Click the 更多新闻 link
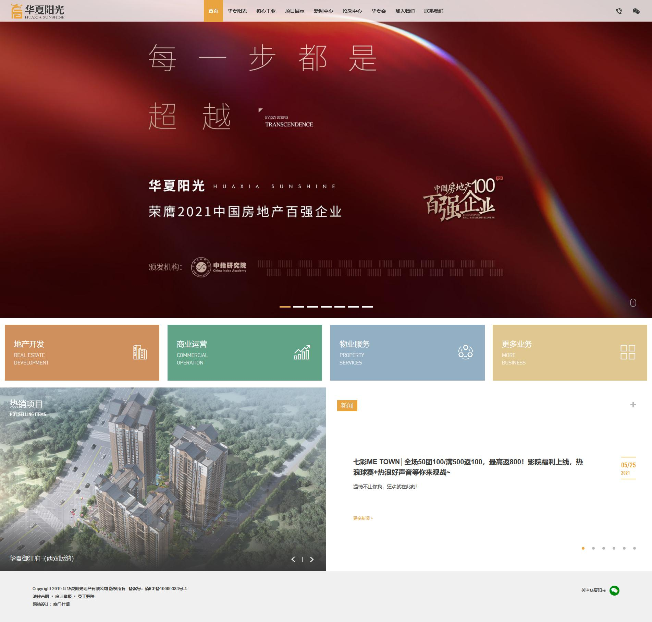 coord(363,518)
